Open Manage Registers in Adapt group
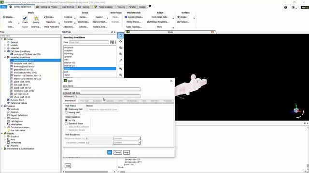The image size is (309, 173). 158,22
